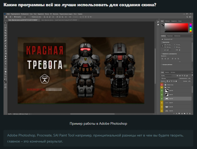Select the Rectangular Marquee tool

pyautogui.click(x=5, y=25)
